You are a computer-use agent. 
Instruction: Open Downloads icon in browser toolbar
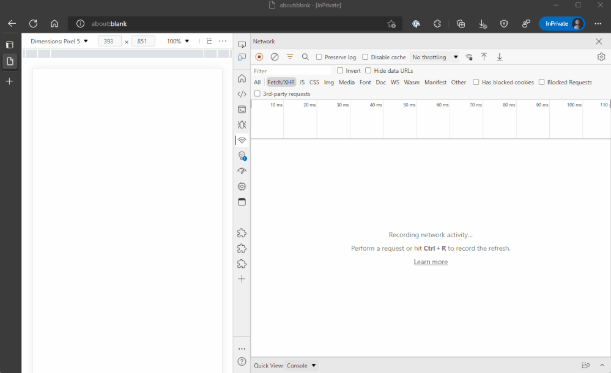[483, 24]
